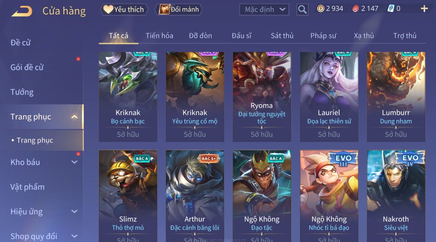The height and width of the screenshot is (242, 436).
Task: Switch to the Tiến hóa tab
Action: click(159, 36)
